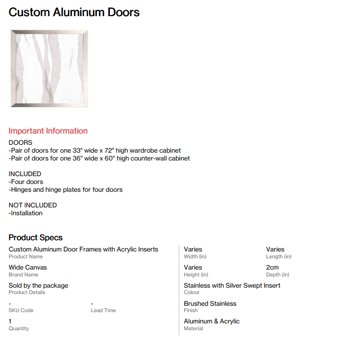
Task: Select the Stainless with Silver Swept Insert colour
Action: [232, 286]
